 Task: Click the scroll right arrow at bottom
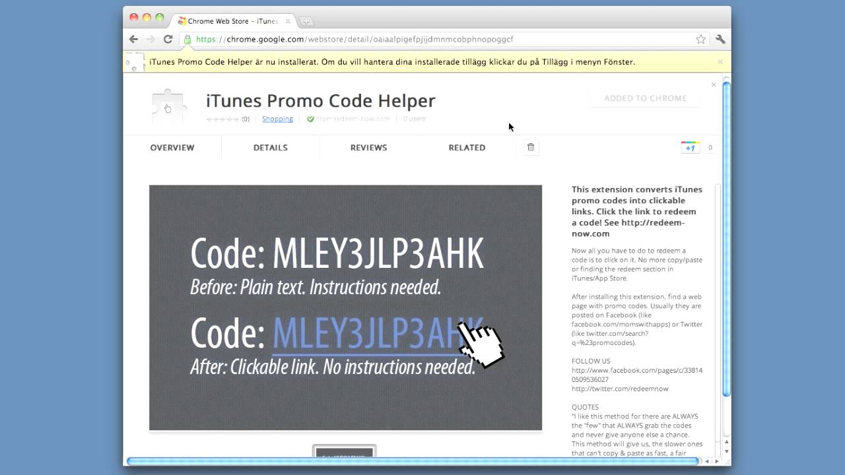[x=718, y=461]
